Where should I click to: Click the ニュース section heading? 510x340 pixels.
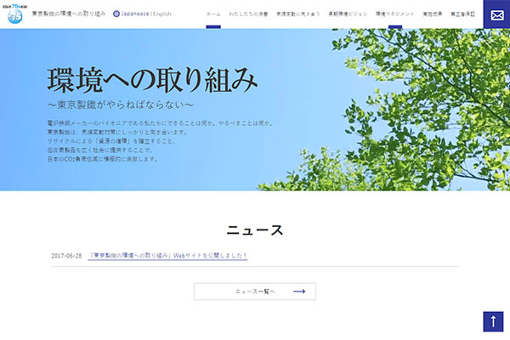[x=255, y=230]
